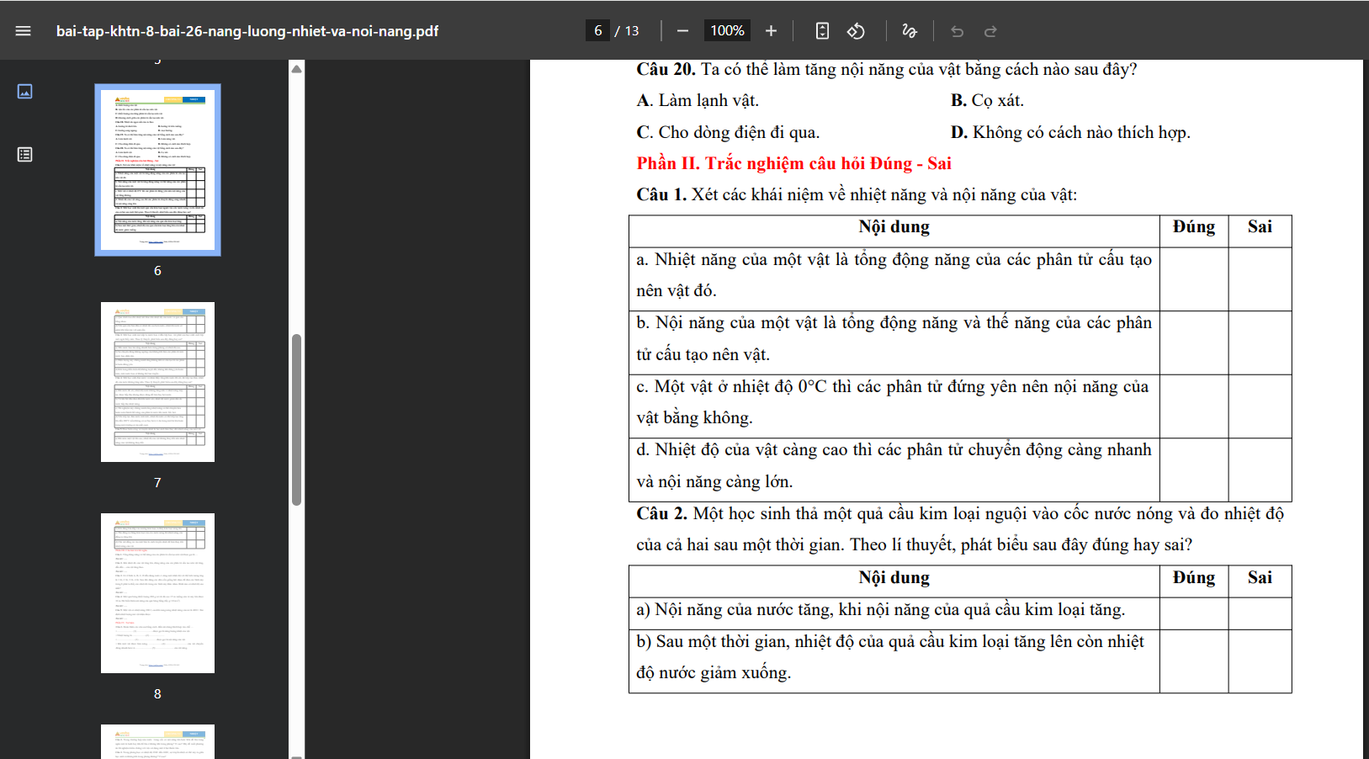Rotate the document counterclockwise
This screenshot has width=1369, height=759.
[x=856, y=31]
